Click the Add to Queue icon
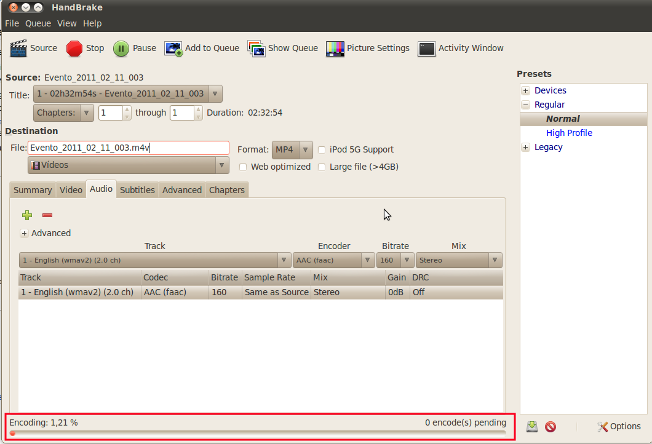652x444 pixels. click(173, 48)
